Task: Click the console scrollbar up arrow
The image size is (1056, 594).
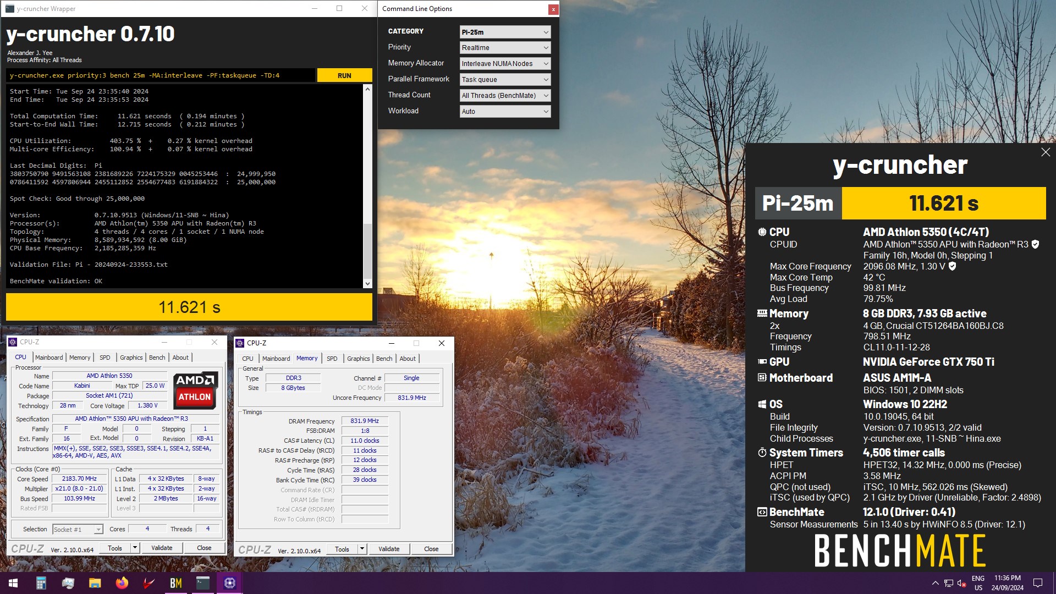Action: [x=367, y=89]
